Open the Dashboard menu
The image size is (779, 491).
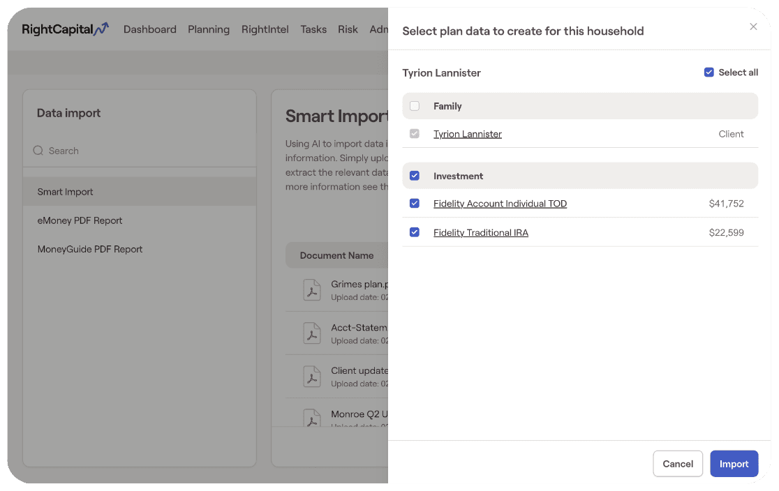coord(150,29)
